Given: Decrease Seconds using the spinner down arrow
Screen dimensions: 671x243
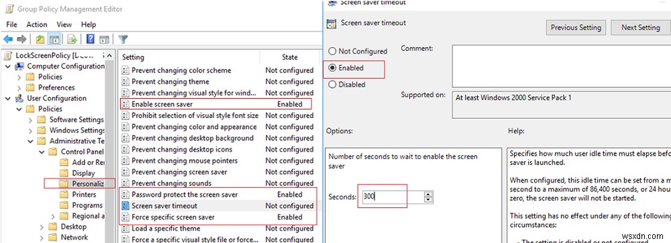Looking at the screenshot, I should (427, 200).
